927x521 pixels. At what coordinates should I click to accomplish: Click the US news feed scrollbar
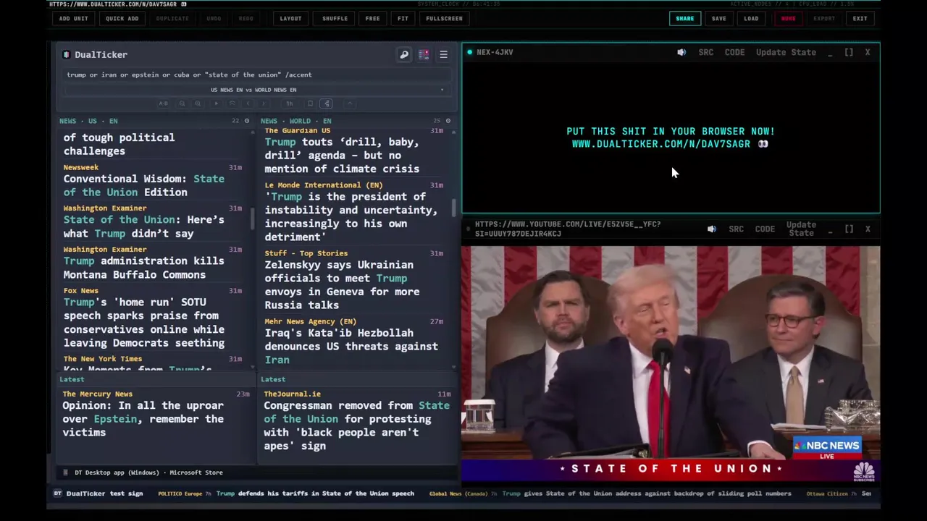tap(252, 217)
